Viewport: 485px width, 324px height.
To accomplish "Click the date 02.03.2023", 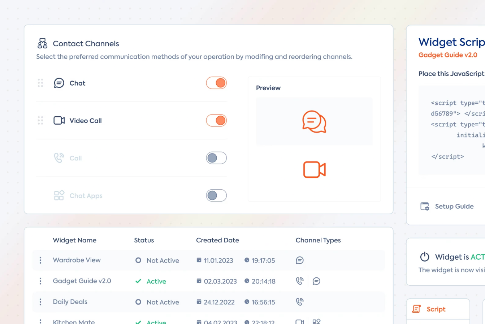I will (x=220, y=281).
